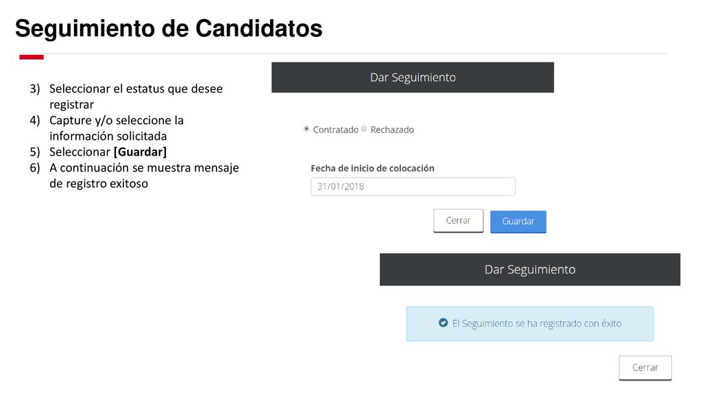Click the Seguimiento de Candidatos title

pos(169,29)
